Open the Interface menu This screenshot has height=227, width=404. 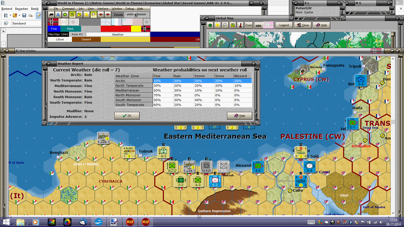[x=103, y=9]
